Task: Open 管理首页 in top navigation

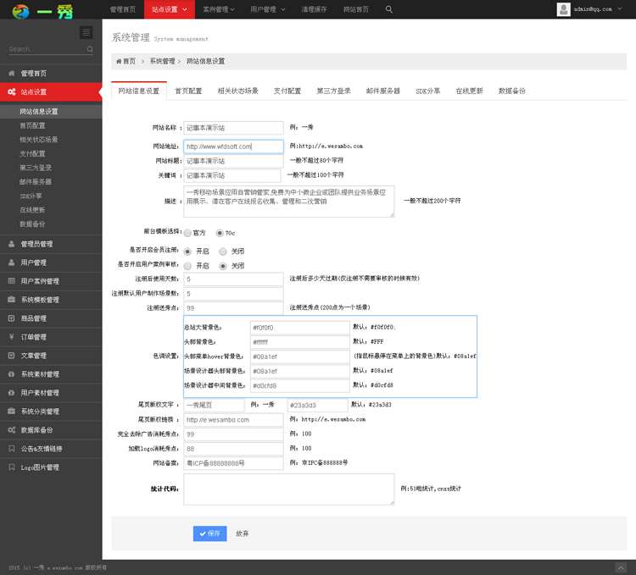Action: (x=123, y=9)
